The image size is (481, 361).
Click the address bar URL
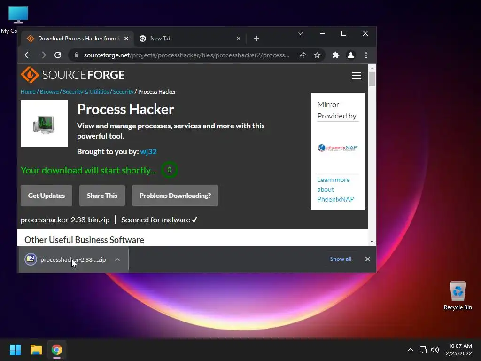(x=186, y=55)
